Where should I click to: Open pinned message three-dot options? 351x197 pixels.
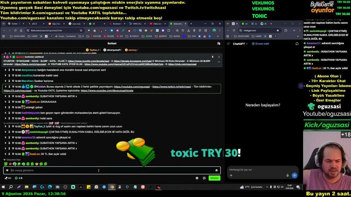pyautogui.click(x=219, y=57)
